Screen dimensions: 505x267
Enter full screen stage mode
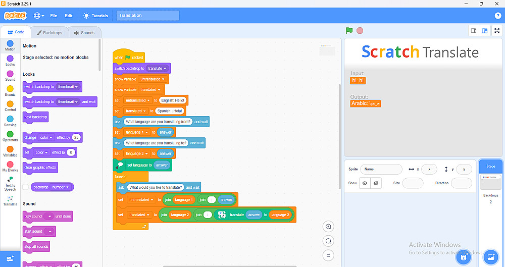pos(497,31)
